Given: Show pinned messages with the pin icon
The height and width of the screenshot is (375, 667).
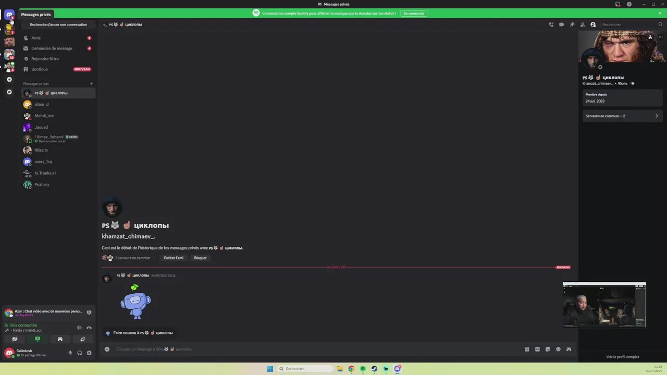Looking at the screenshot, I should click(572, 24).
